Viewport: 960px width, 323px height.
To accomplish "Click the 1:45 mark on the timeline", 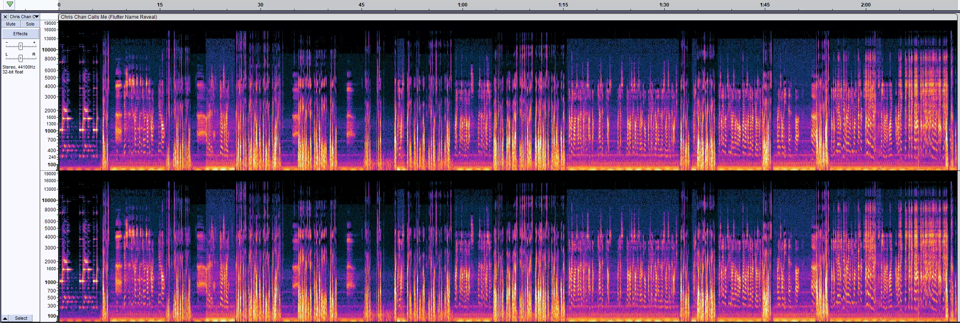I will 765,5.
